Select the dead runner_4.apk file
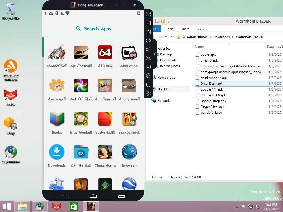The image size is (283, 212). coord(214,78)
